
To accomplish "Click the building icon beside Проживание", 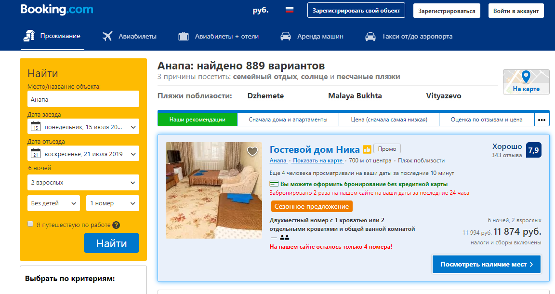I will point(29,36).
